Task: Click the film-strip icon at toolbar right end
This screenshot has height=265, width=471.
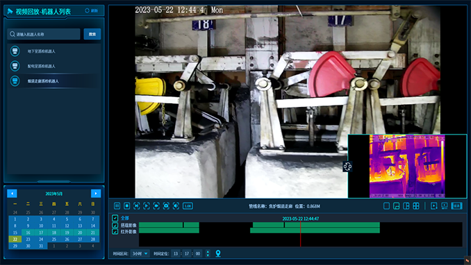Action: pos(456,206)
